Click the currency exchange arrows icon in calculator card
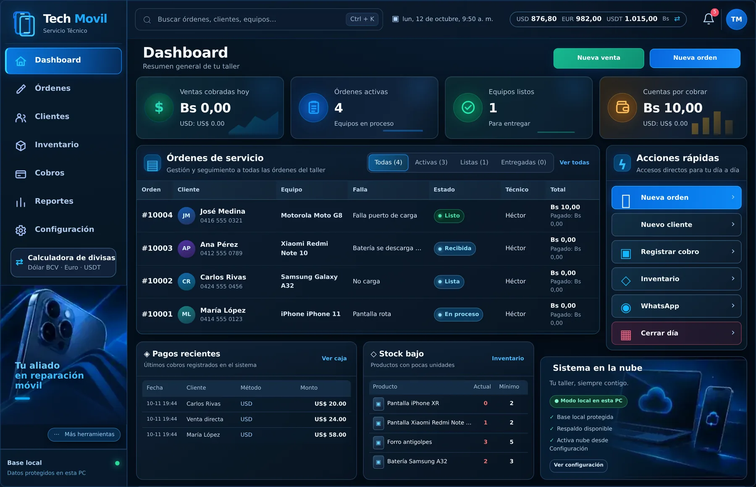 click(19, 262)
